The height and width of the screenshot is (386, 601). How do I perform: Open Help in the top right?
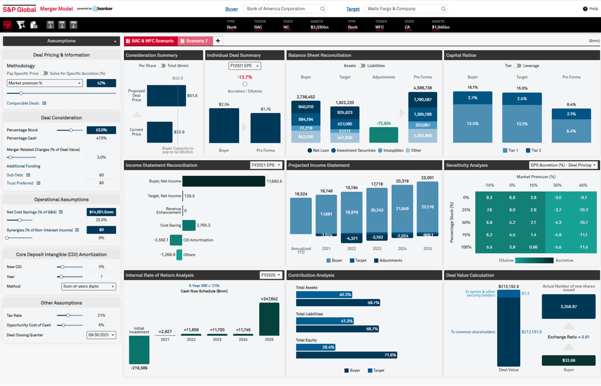(x=590, y=9)
